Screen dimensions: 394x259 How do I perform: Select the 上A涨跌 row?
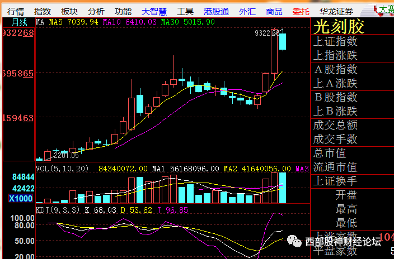tap(353, 84)
